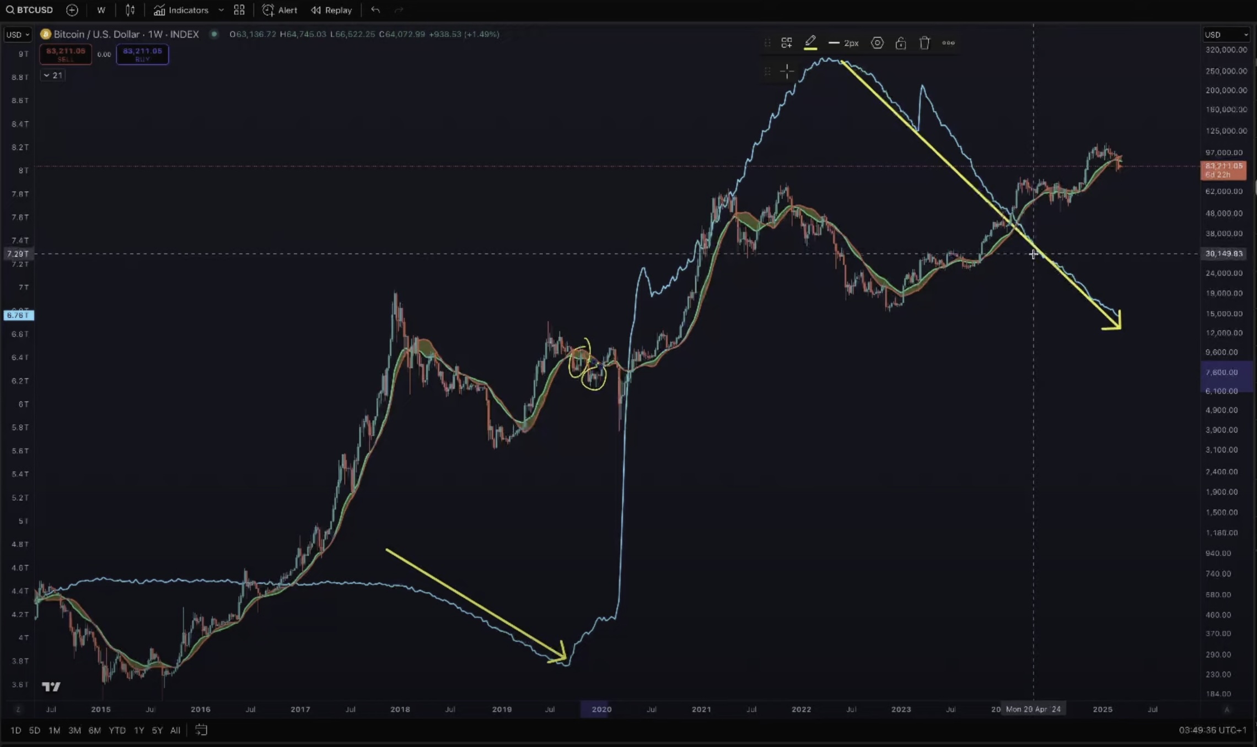This screenshot has height=747, width=1257.
Task: Click the red SELL 83,211.05 button
Action: [66, 54]
